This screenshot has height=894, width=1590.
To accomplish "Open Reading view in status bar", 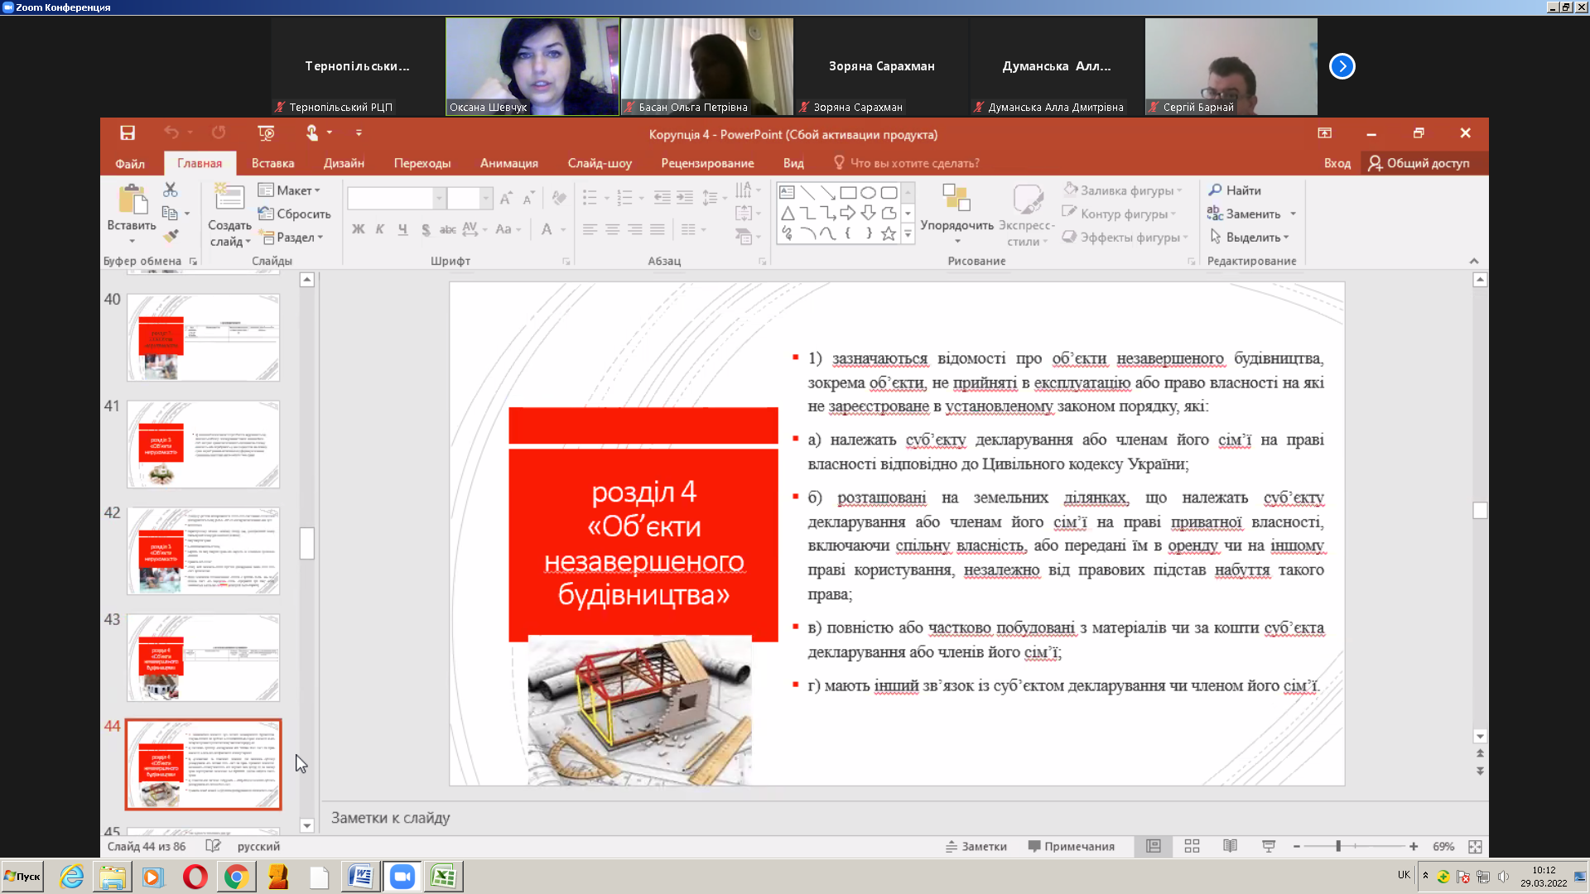I will [x=1230, y=846].
